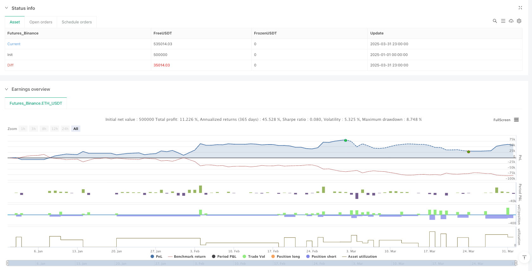
Task: Toggle the Trade Vol legend item
Action: point(254,256)
